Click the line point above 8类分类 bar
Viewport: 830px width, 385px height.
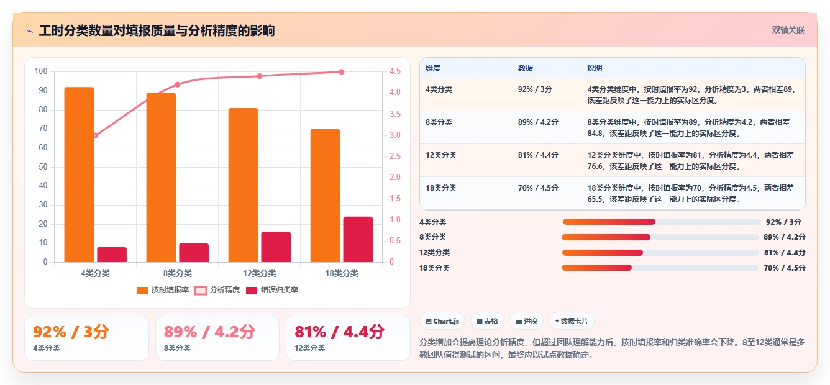pos(177,84)
